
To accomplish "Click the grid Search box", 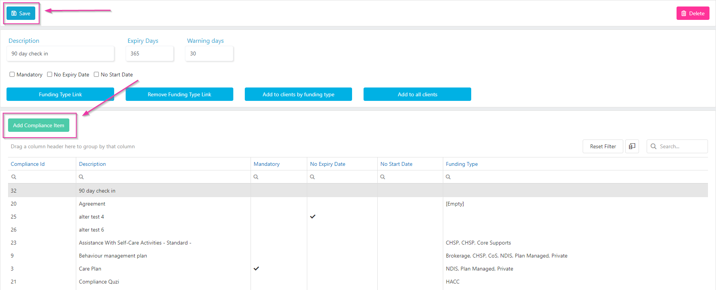I will (677, 146).
